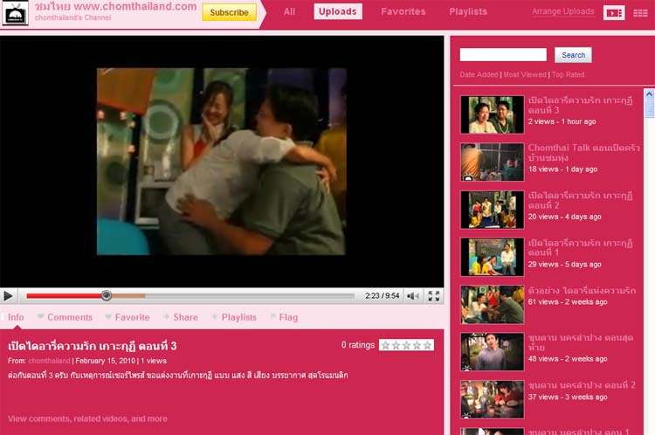This screenshot has width=655, height=435.
Task: Select the Info tab below player
Action: click(16, 317)
